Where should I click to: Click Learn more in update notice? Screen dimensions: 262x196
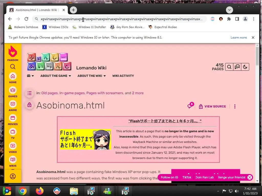(239, 38)
